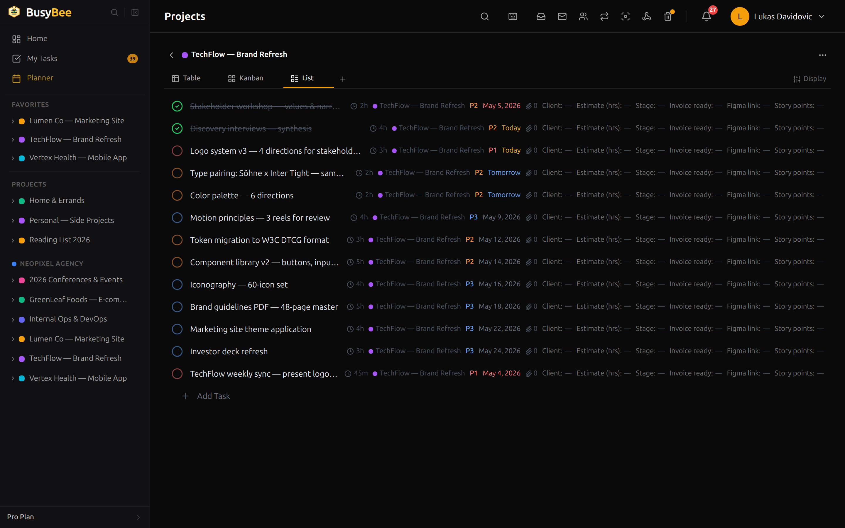Viewport: 845px width, 528px height.
Task: Click the plus icon beside Add Task
Action: point(185,396)
